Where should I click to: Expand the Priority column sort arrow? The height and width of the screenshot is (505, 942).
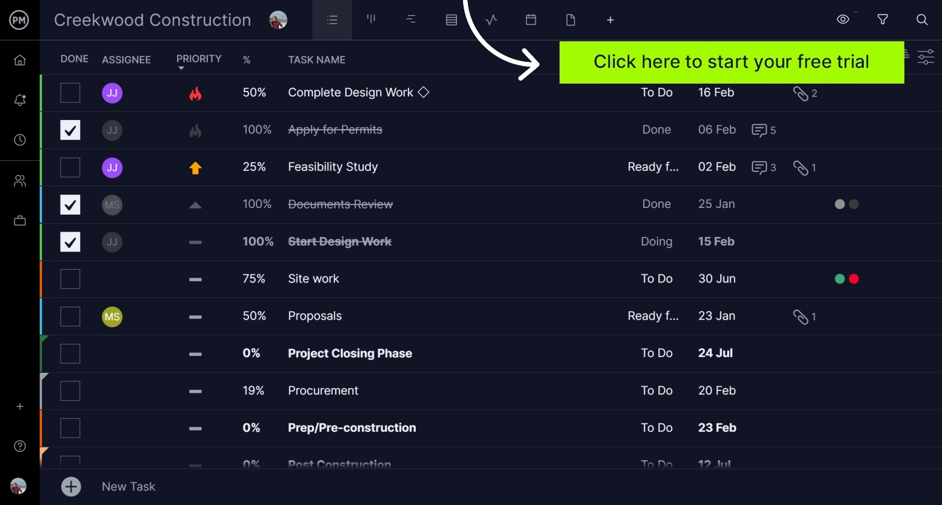[181, 69]
